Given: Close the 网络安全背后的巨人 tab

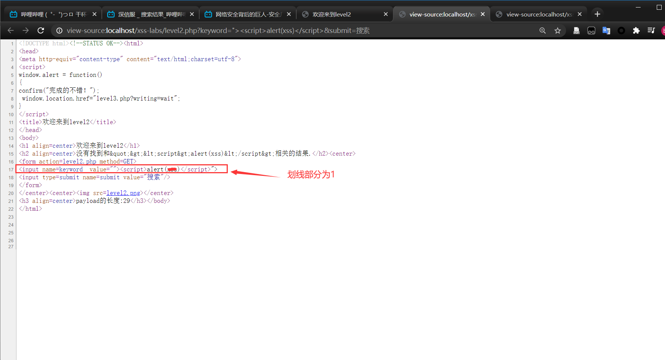Looking at the screenshot, I should 289,14.
